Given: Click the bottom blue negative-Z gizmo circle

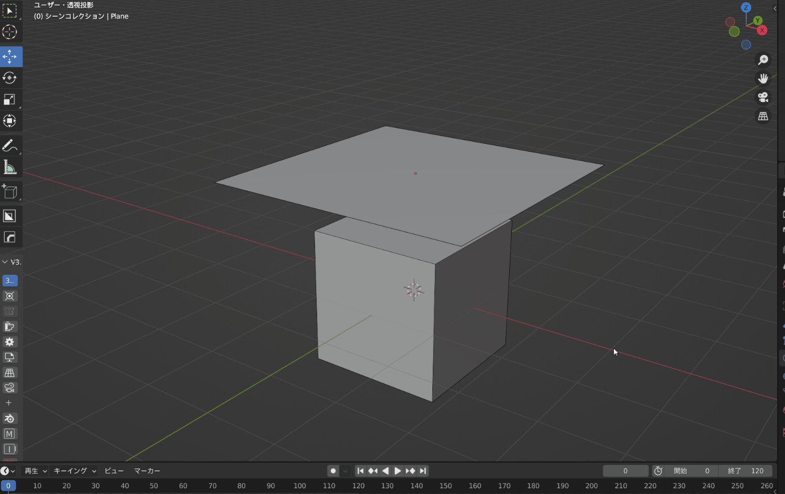Looking at the screenshot, I should (x=746, y=45).
